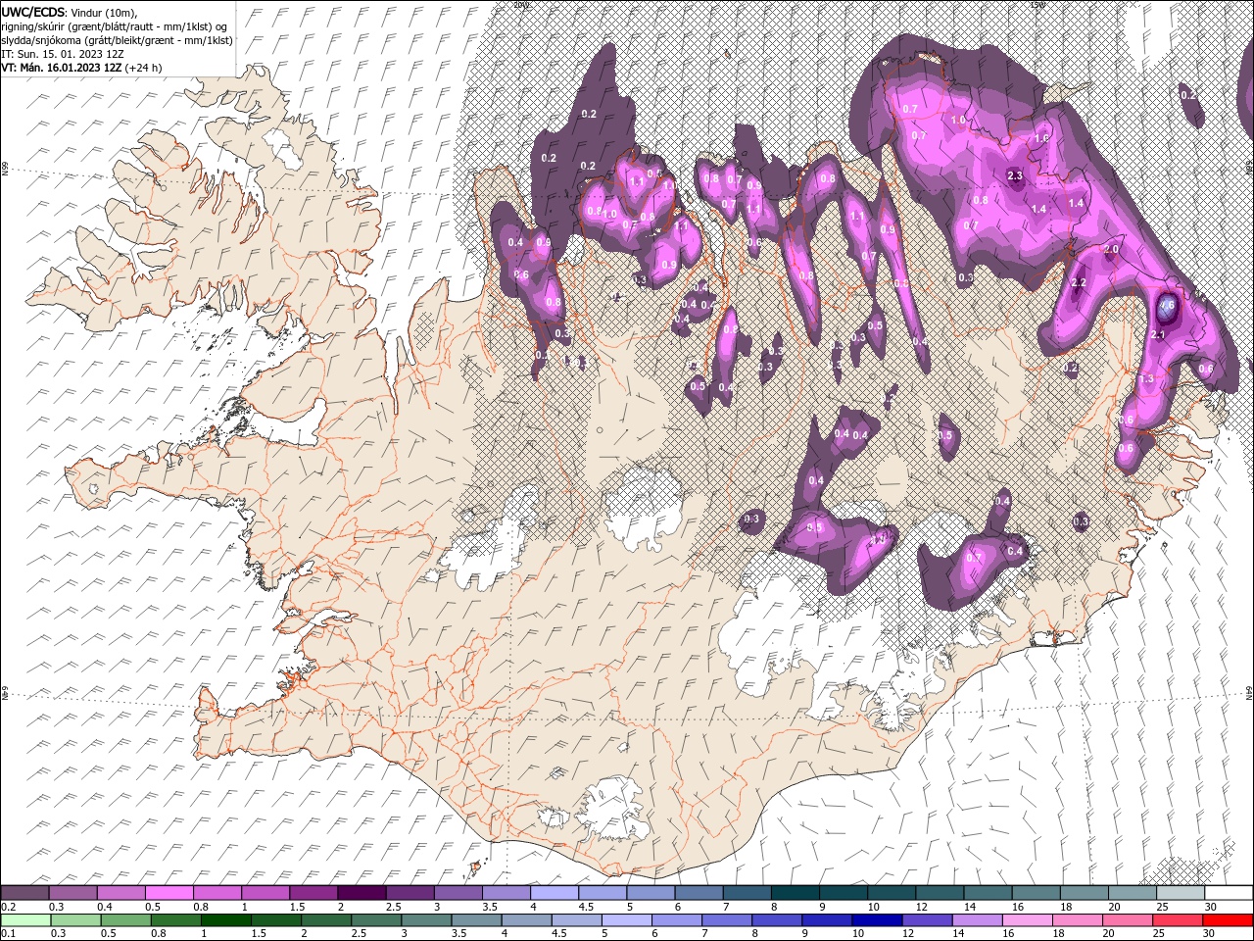Click the bright pink snow swatch between 0.5 and 0.8

coord(169,892)
